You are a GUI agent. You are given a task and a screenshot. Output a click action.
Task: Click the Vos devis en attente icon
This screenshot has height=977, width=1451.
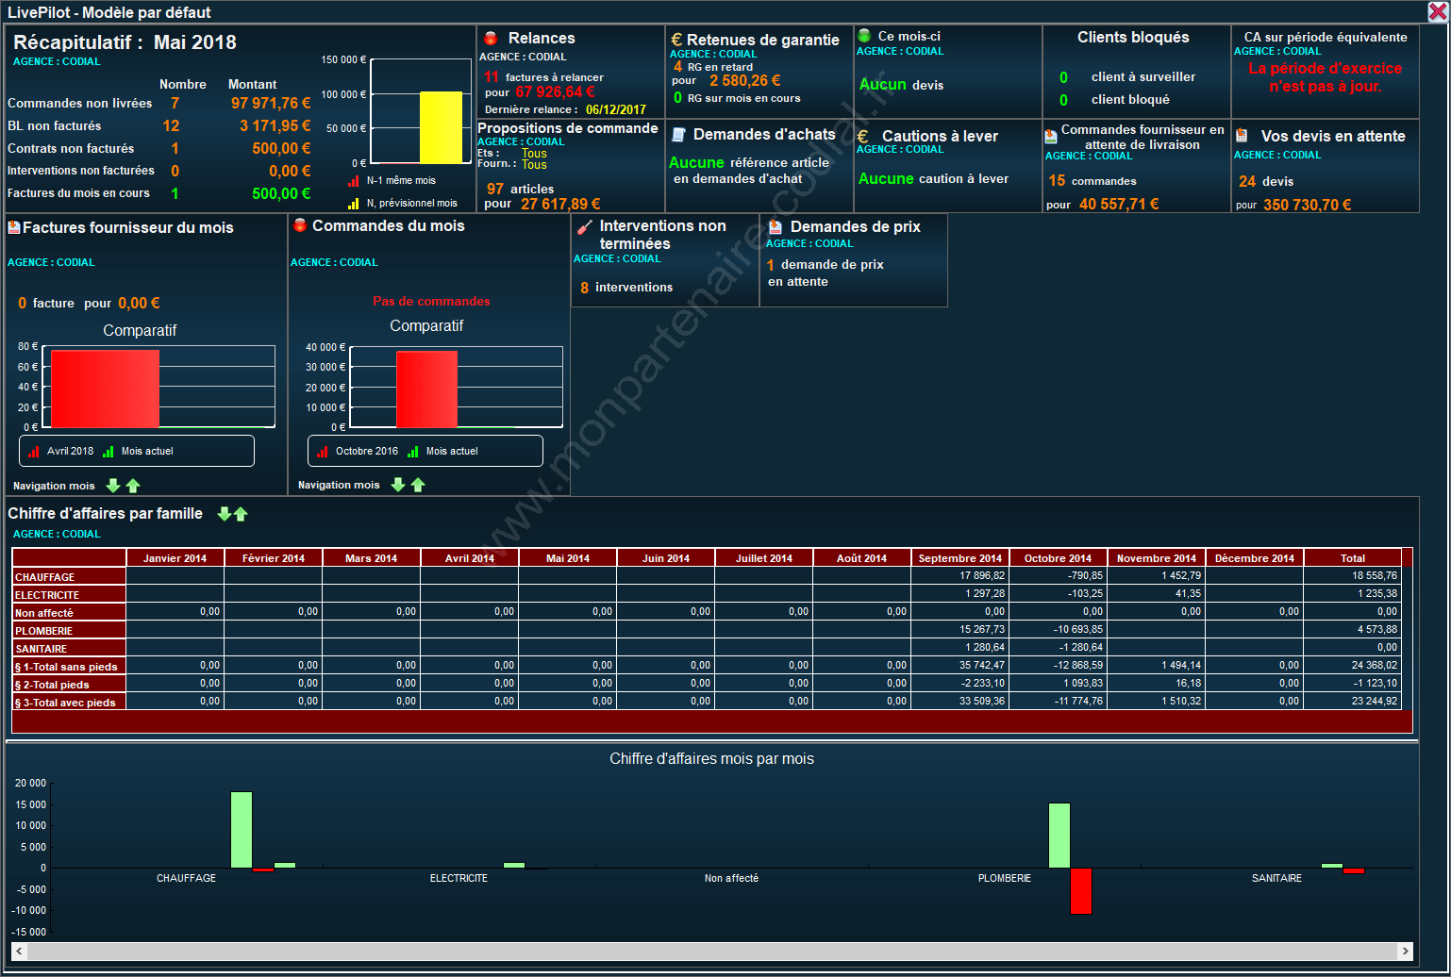tap(1242, 136)
